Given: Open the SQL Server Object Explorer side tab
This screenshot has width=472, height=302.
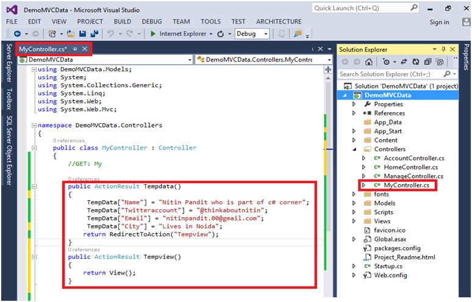Looking at the screenshot, I should (x=9, y=151).
